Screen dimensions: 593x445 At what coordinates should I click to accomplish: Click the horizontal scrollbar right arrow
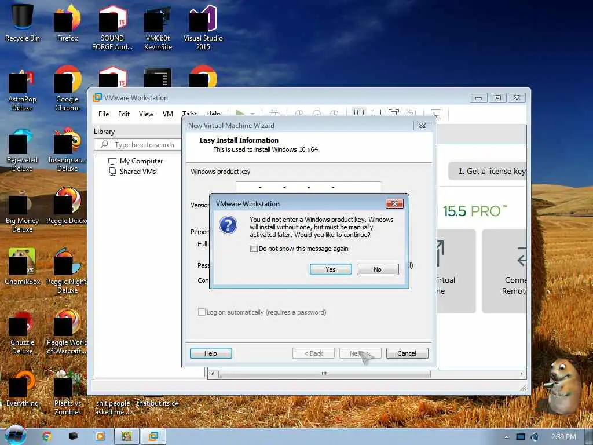[x=521, y=374]
